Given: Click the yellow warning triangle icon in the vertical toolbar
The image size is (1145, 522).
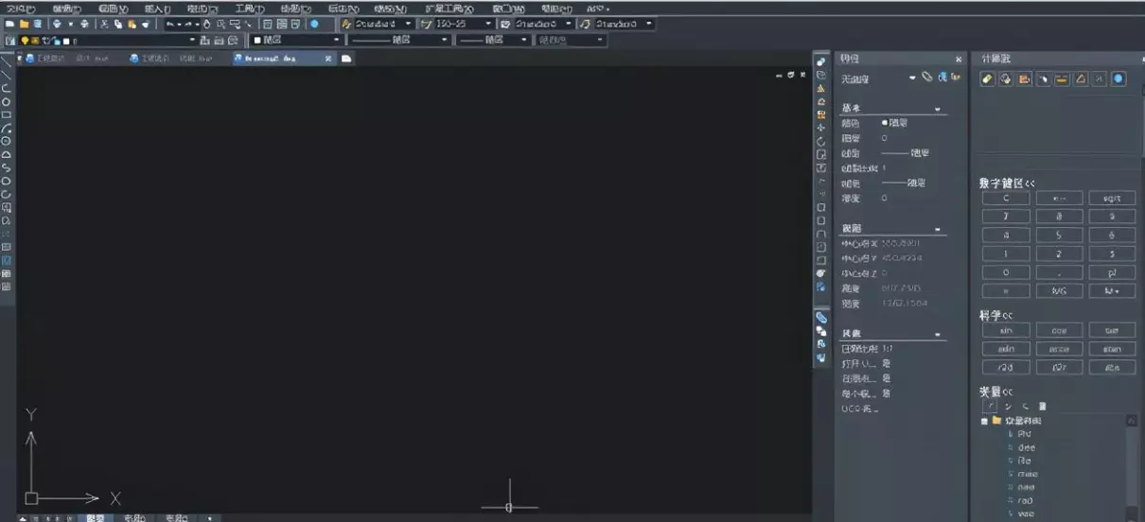Looking at the screenshot, I should pos(820,88).
